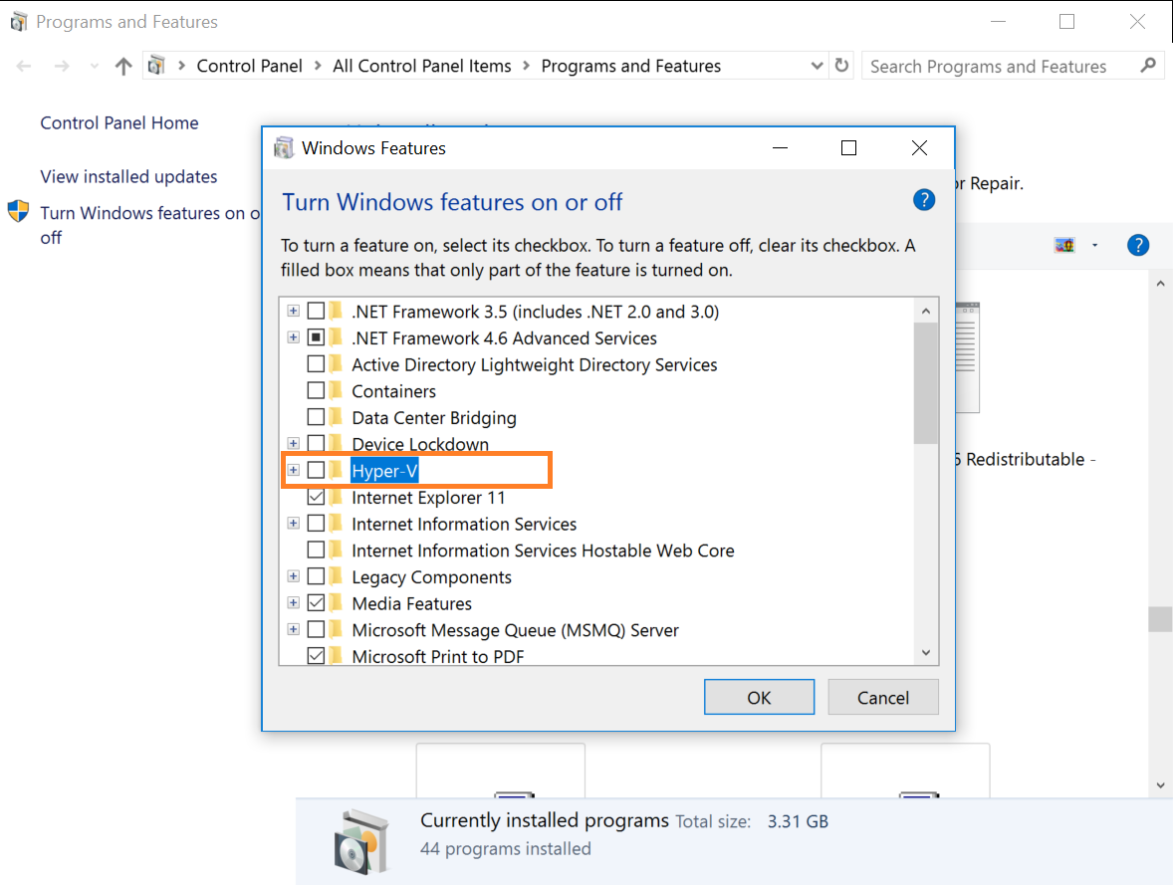Check Device Lockdown checkbox
Screen dimensions: 1173x885
316,444
